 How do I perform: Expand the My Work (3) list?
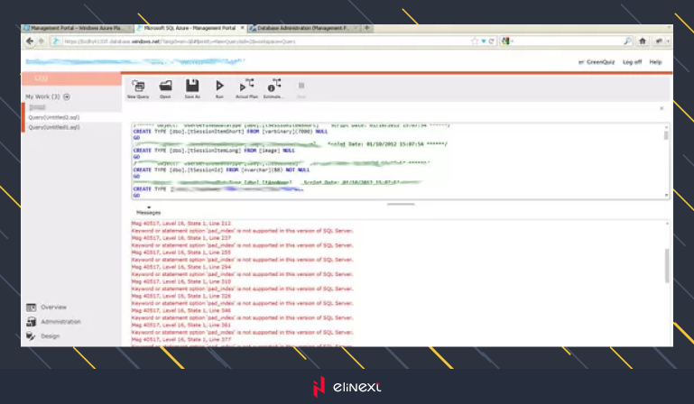[67, 96]
